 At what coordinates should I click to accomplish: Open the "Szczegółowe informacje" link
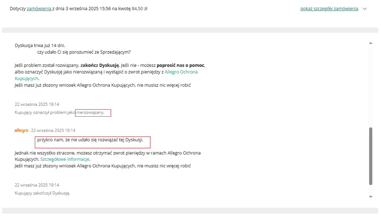(x=65, y=159)
